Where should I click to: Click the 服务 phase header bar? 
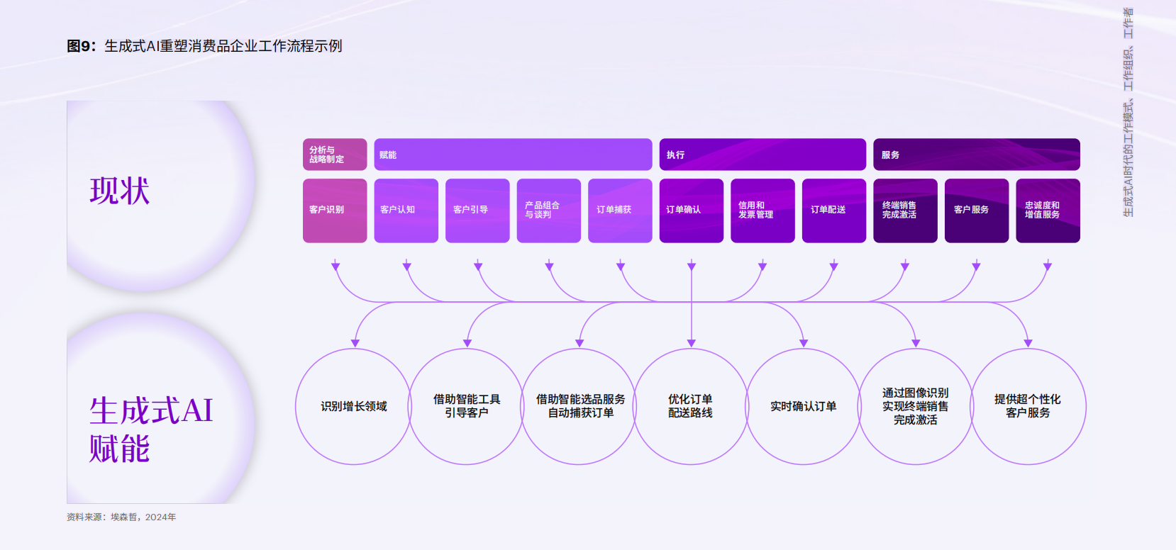pyautogui.click(x=977, y=155)
